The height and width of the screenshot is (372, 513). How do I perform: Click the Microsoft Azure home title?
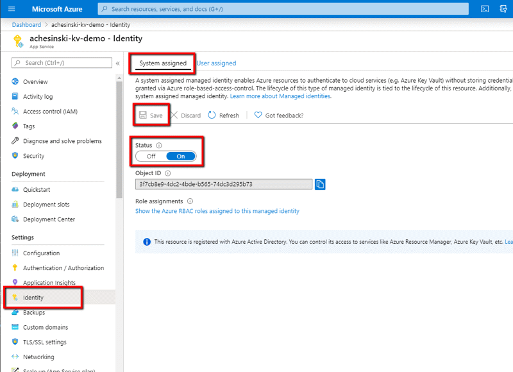[57, 9]
